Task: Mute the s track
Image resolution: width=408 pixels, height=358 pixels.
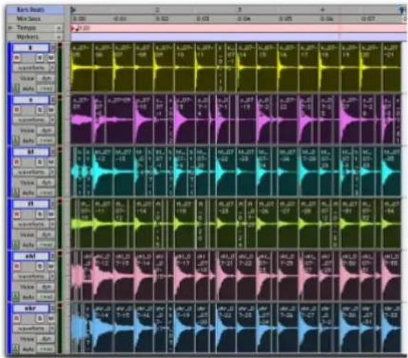Action: click(51, 110)
